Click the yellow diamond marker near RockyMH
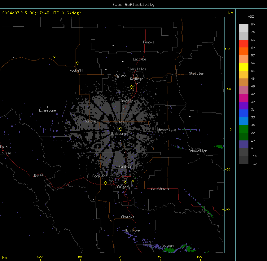 tap(77, 63)
